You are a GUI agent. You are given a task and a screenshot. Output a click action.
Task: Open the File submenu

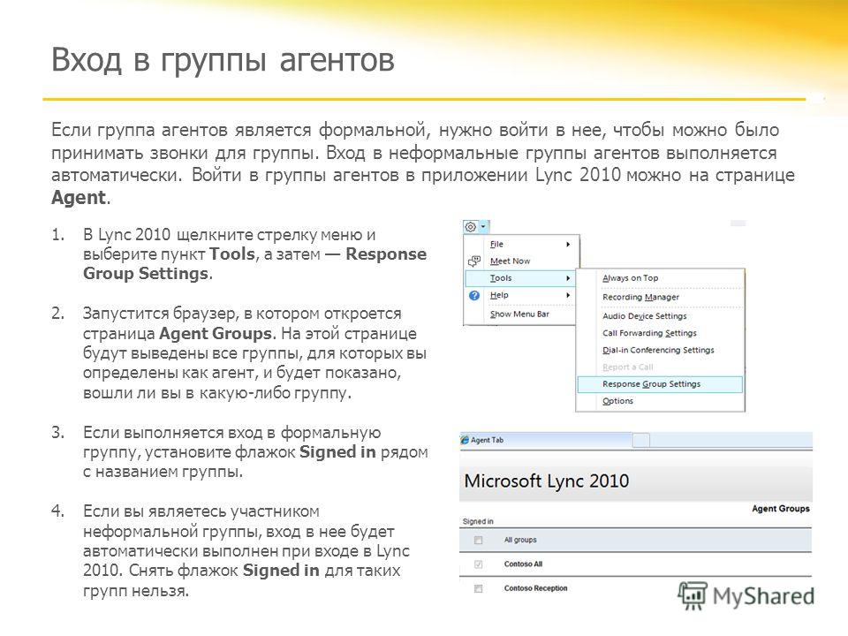pyautogui.click(x=522, y=245)
